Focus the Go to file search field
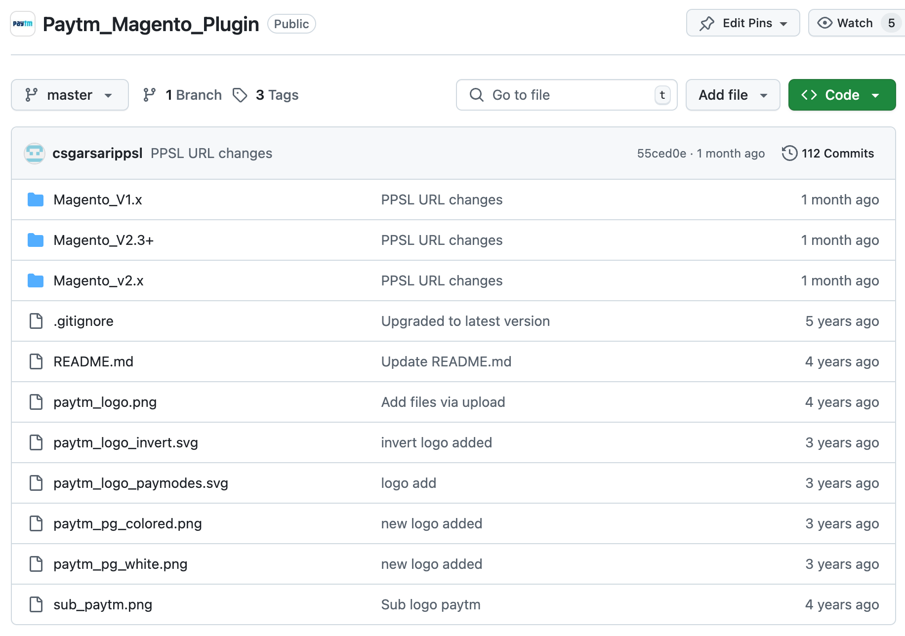The height and width of the screenshot is (636, 905). pyautogui.click(x=567, y=95)
